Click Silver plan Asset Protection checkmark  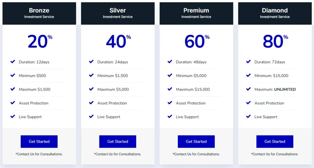pos(91,103)
